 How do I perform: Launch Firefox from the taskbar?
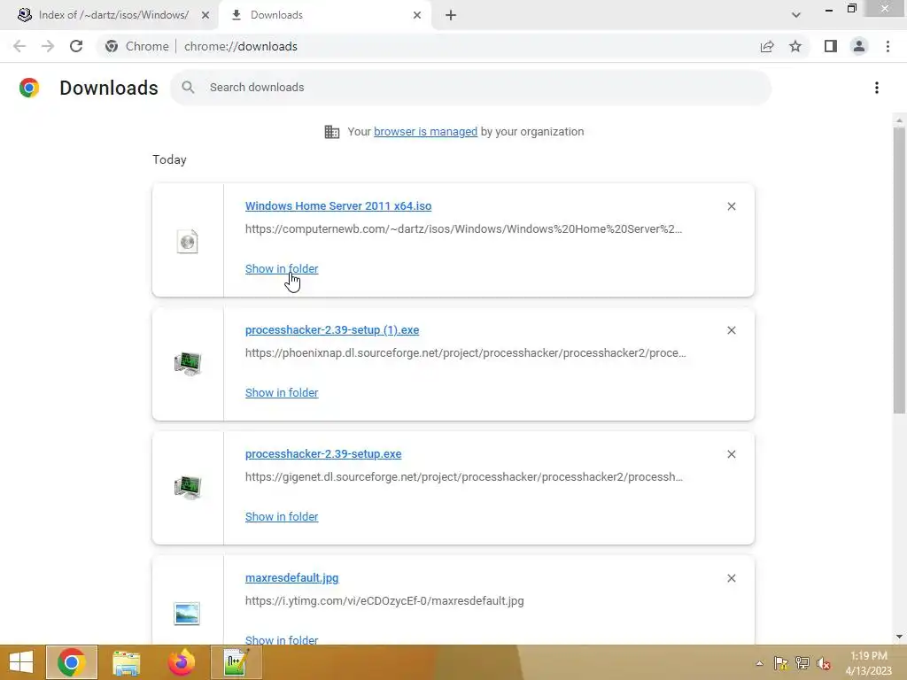click(181, 662)
